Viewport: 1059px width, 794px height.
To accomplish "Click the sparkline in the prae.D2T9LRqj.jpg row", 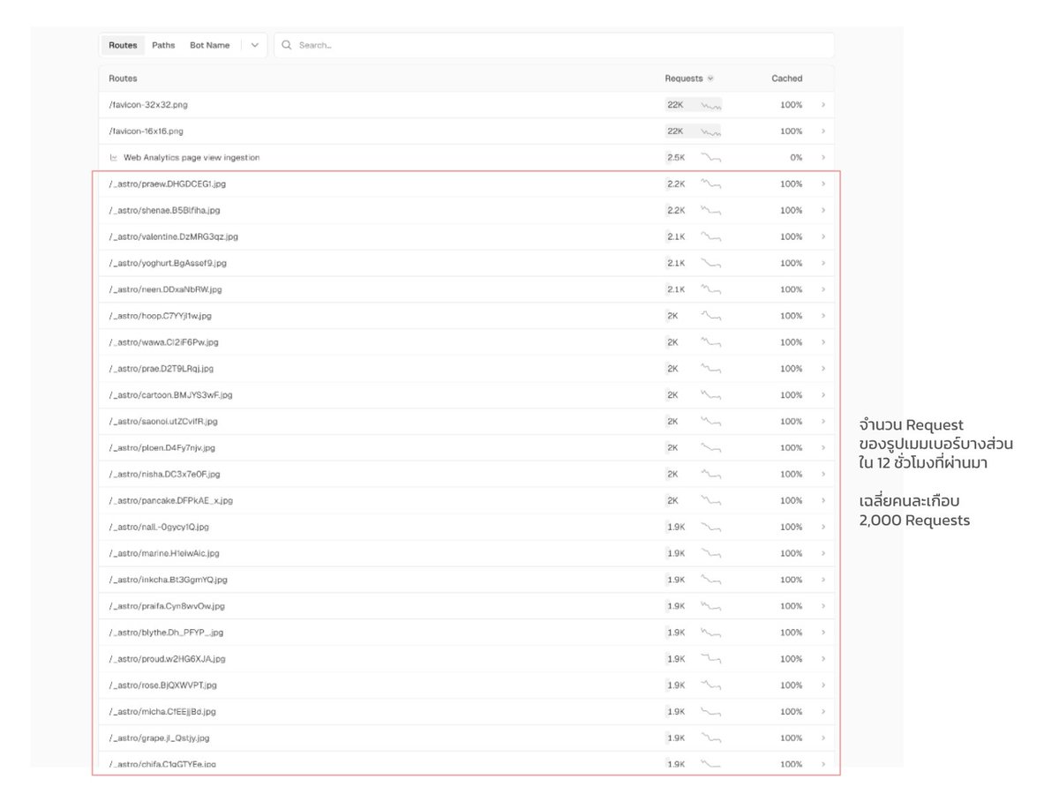I will click(x=711, y=369).
